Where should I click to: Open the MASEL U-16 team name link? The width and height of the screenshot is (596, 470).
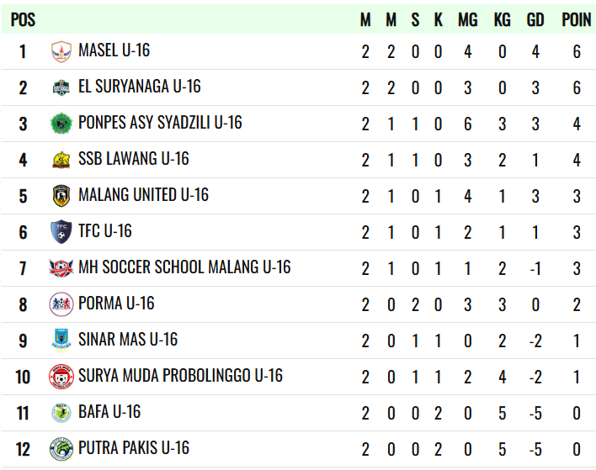click(x=114, y=50)
